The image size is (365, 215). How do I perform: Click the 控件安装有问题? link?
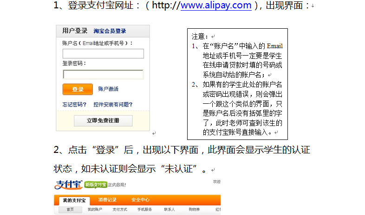click(113, 105)
